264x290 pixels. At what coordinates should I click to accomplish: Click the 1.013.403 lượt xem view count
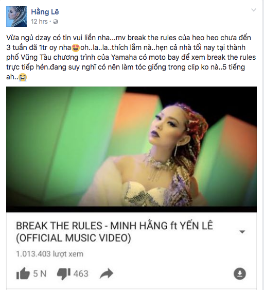click(50, 254)
